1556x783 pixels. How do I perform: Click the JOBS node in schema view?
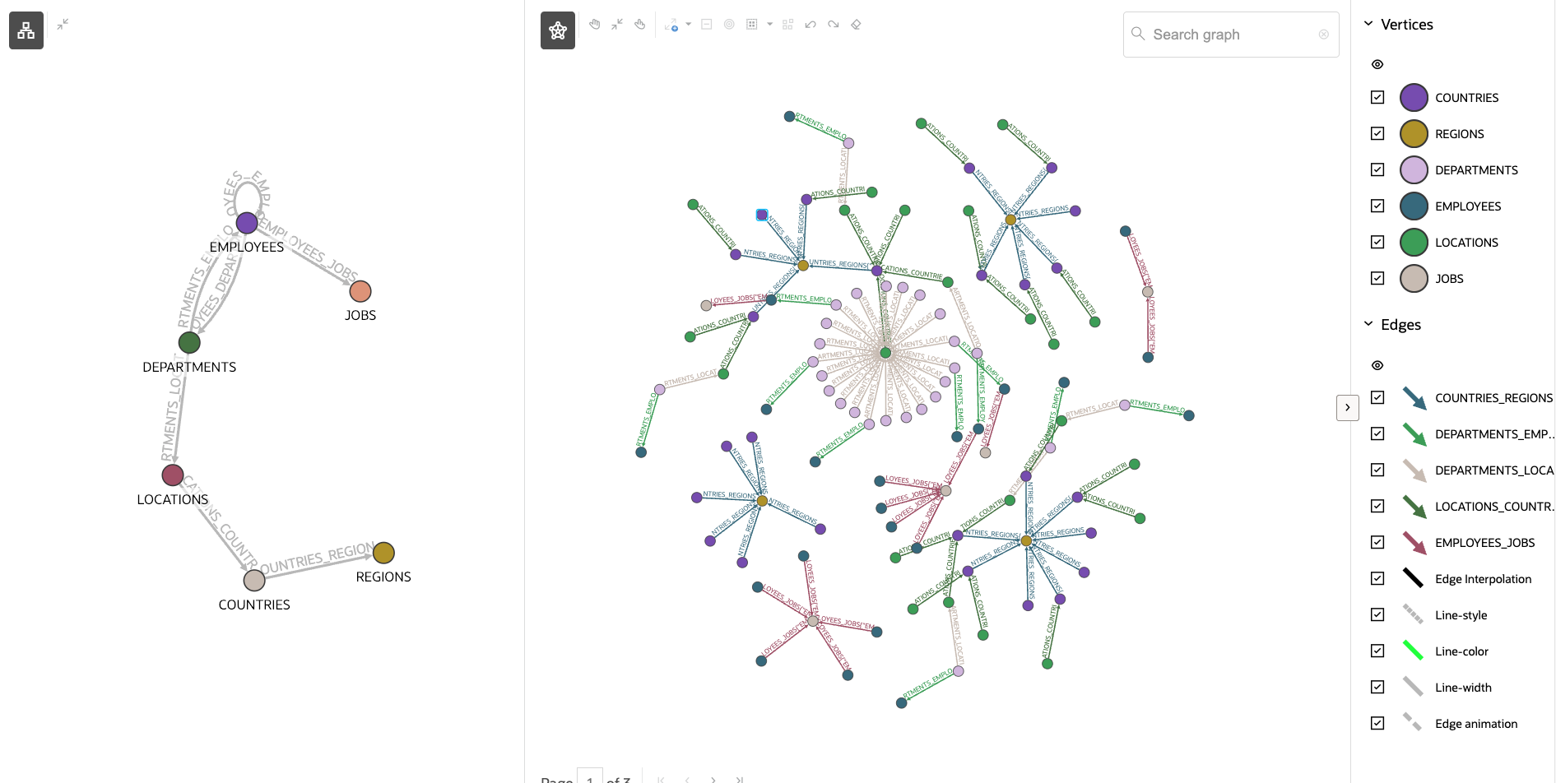point(360,291)
